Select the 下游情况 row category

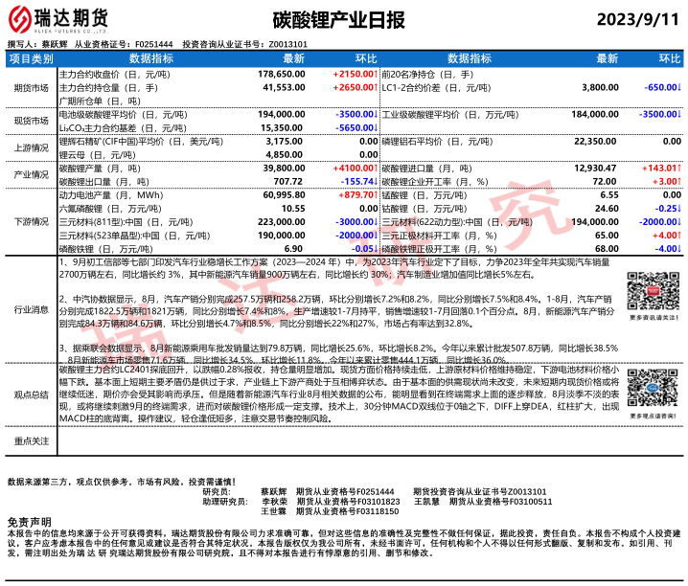(x=31, y=221)
